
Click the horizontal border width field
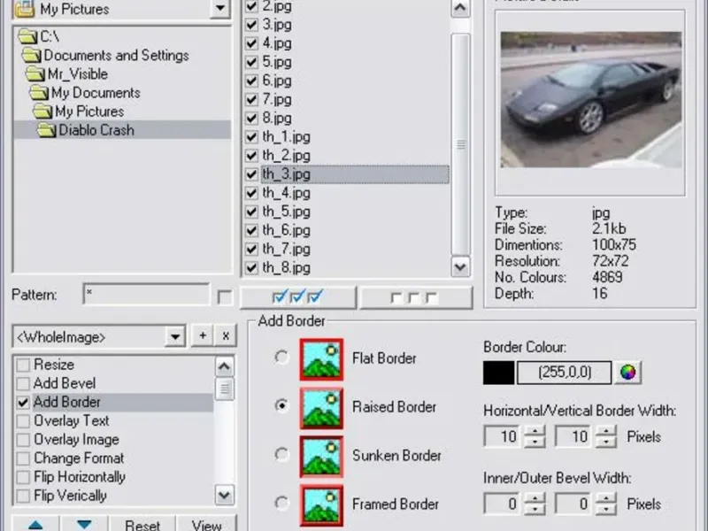503,436
